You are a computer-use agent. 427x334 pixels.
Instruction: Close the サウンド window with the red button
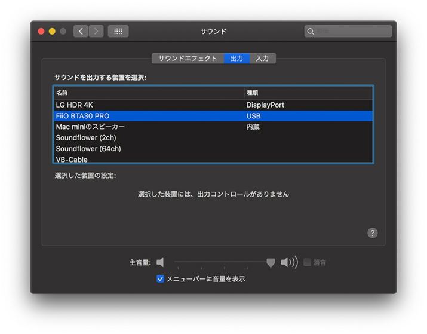(41, 31)
